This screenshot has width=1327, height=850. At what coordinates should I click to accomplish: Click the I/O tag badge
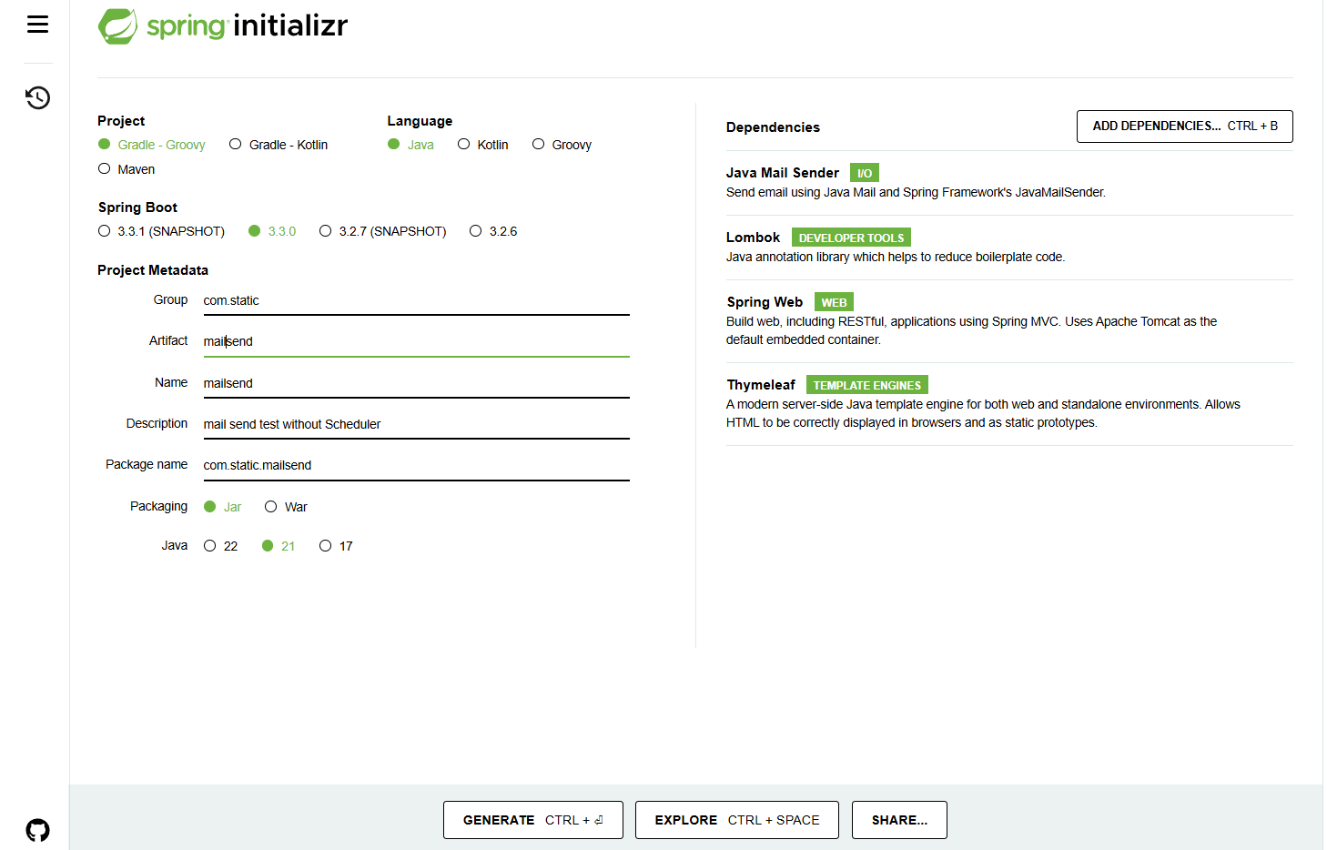[865, 173]
